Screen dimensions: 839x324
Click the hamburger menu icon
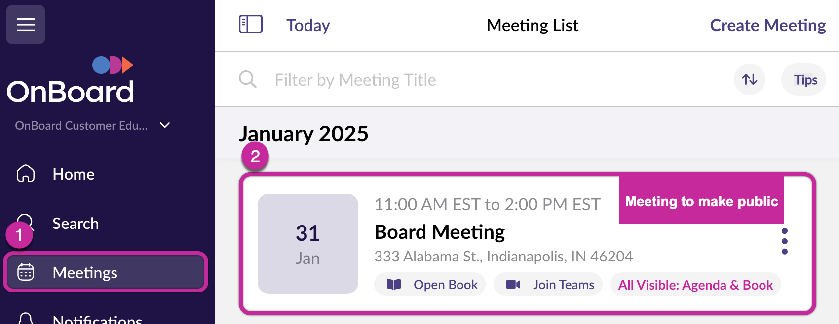(26, 25)
